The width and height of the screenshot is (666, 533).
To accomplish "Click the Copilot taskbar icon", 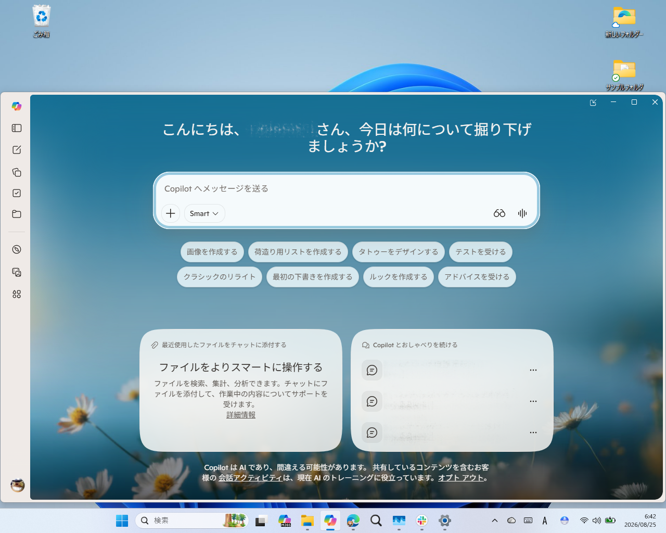I will coord(330,521).
